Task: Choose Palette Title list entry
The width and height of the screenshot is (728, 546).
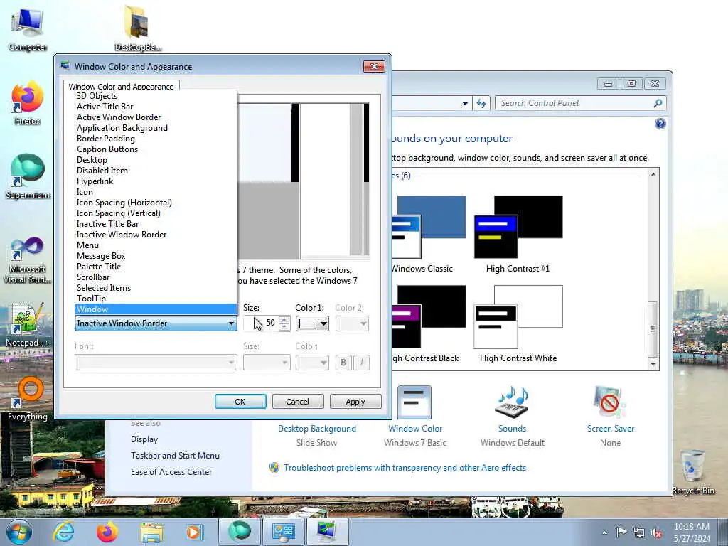Action: pos(156,267)
